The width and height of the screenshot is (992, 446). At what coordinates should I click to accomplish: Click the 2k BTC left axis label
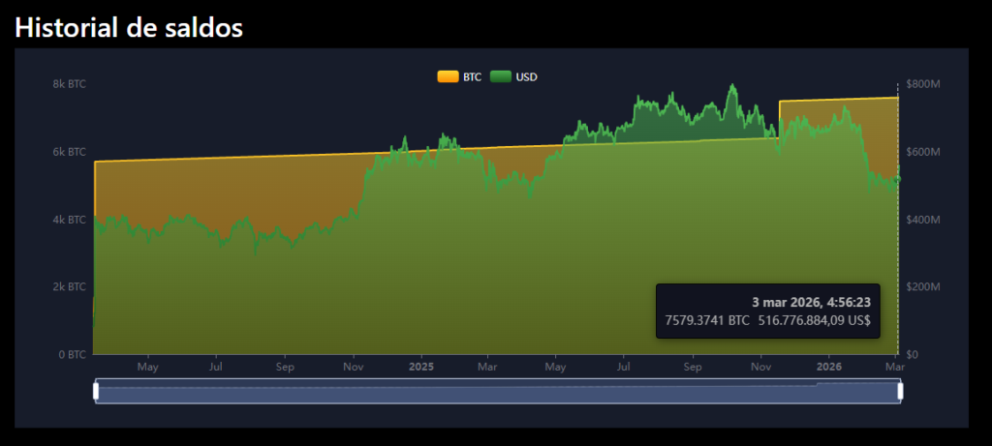click(x=69, y=287)
